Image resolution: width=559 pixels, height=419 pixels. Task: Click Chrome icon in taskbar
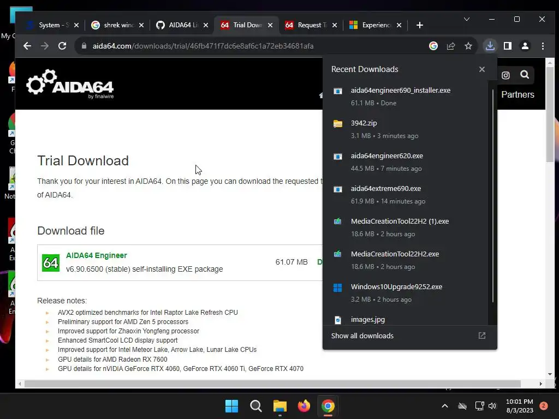pos(328,406)
